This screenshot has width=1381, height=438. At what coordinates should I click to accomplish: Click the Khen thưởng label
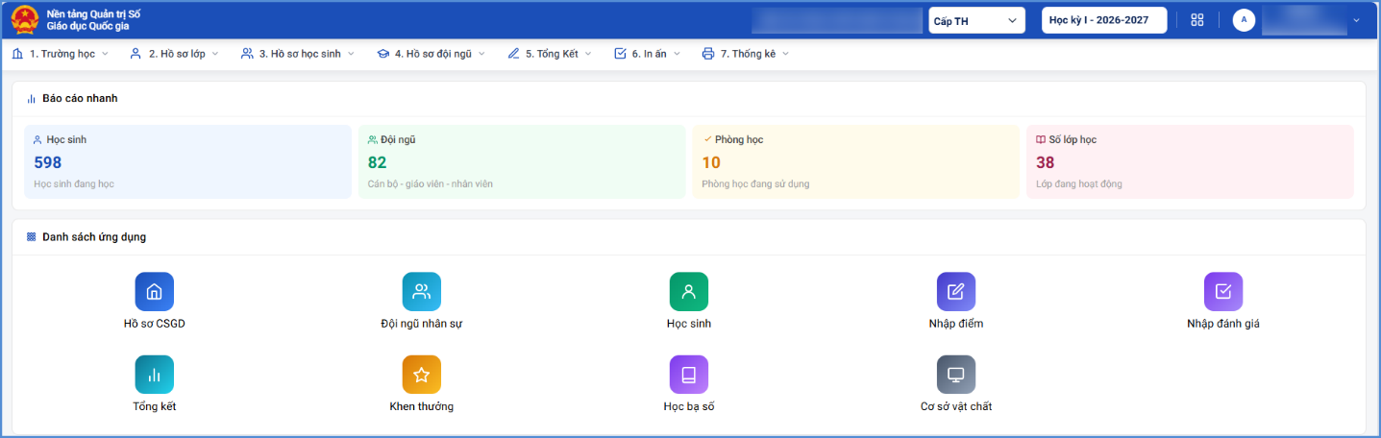[x=422, y=406]
